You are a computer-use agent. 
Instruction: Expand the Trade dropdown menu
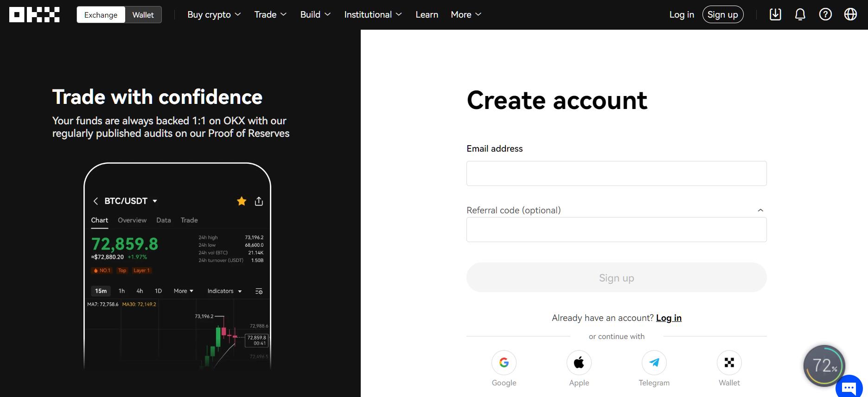click(x=270, y=14)
